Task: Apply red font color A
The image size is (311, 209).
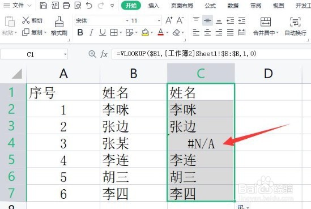Action: click(x=161, y=32)
